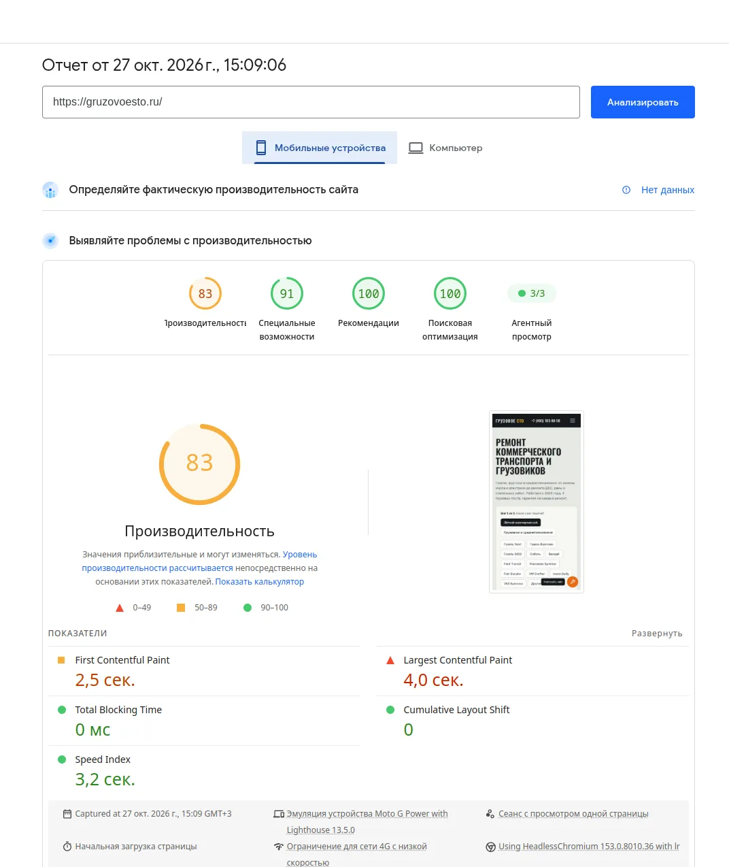Open 'Уровень производительности рассчитывается' link

coord(199,561)
